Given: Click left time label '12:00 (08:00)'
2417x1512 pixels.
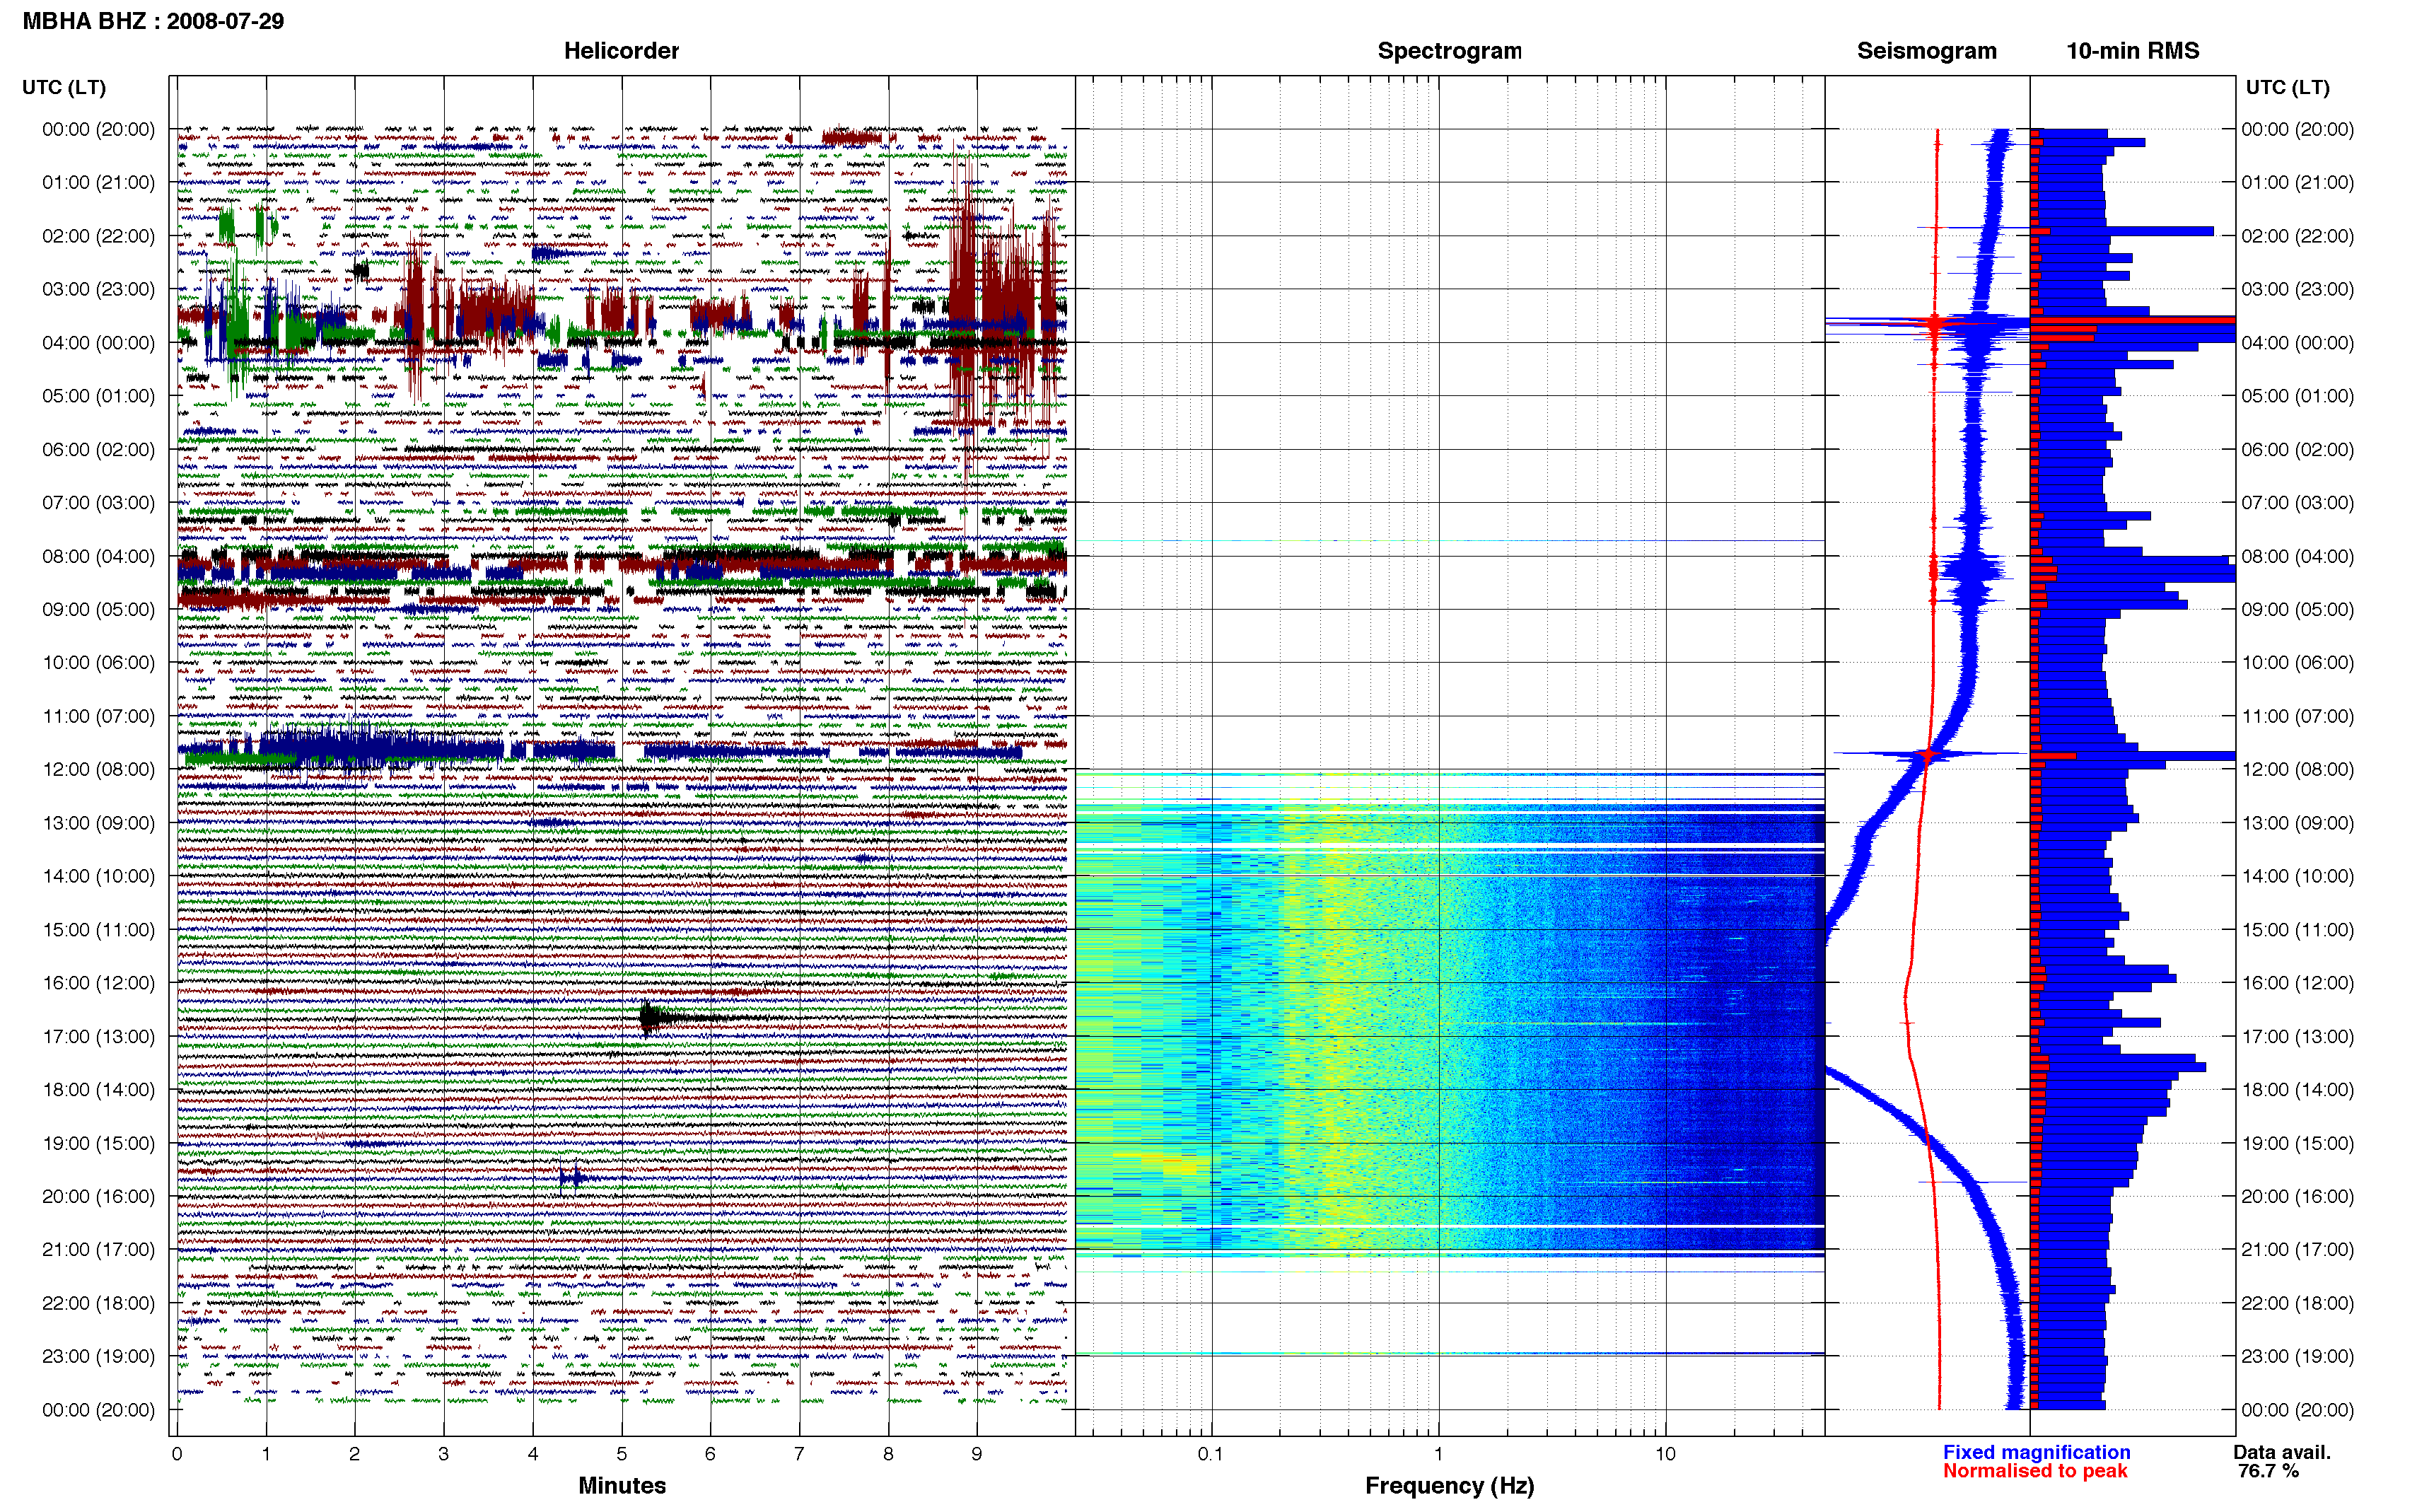Looking at the screenshot, I should 98,770.
